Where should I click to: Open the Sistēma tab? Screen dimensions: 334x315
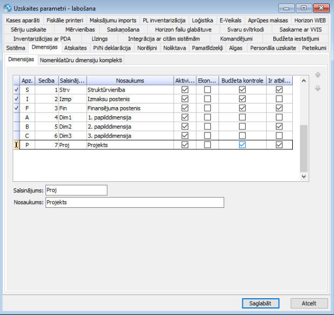pos(16,48)
